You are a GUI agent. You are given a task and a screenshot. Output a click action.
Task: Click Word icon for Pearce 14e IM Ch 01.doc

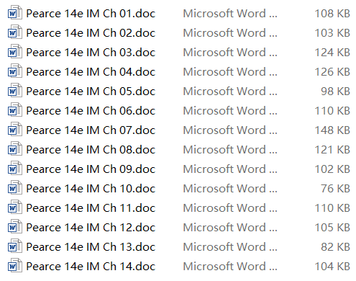(15, 13)
